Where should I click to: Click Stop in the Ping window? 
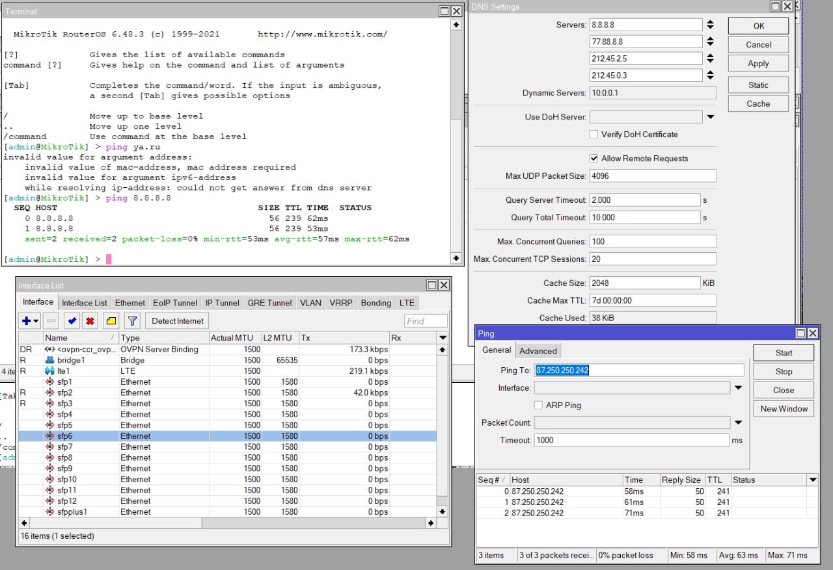(x=784, y=372)
